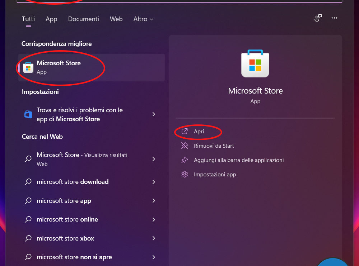Open the three-dots more options menu
Image resolution: width=359 pixels, height=266 pixels.
(335, 18)
